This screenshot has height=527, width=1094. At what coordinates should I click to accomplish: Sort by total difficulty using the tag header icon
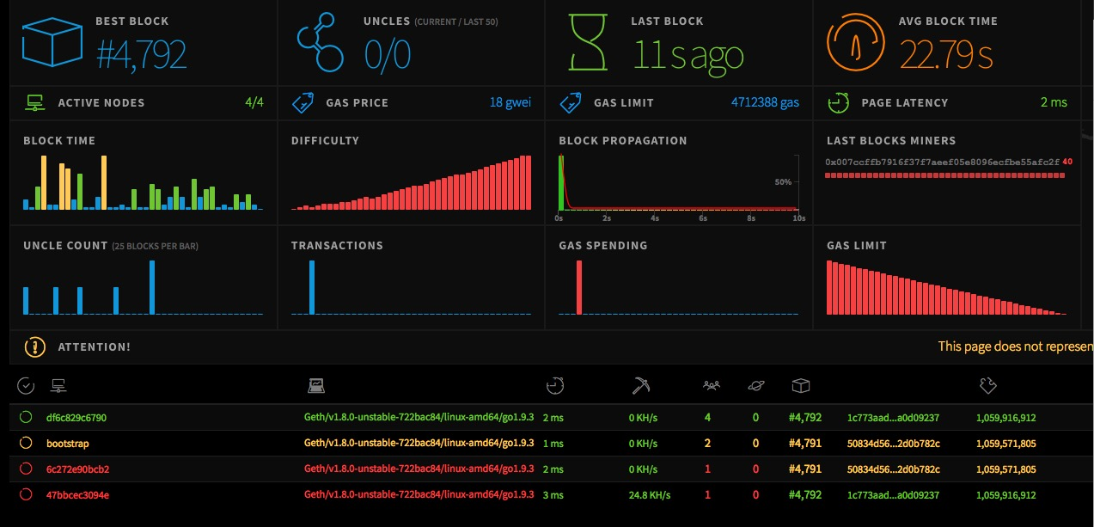pyautogui.click(x=987, y=386)
